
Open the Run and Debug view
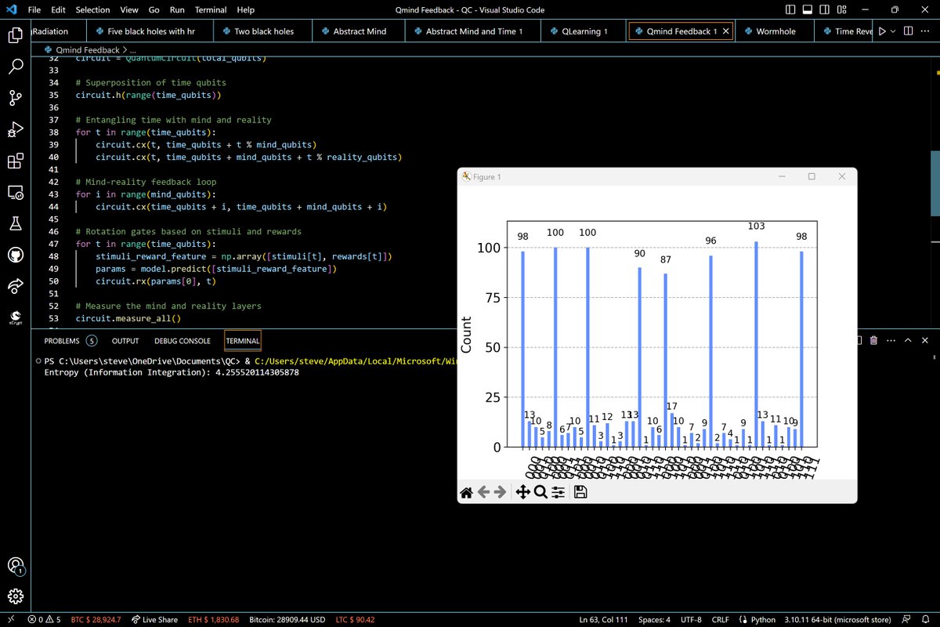click(16, 129)
